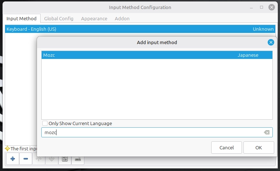Select the Keyboard - English (US) row
Viewport: 280px width, 171px height.
click(x=140, y=29)
